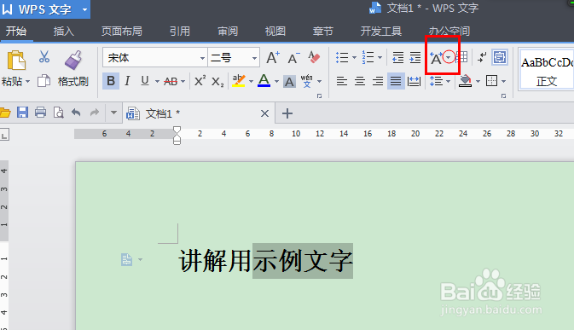The height and width of the screenshot is (330, 574).
Task: Toggle Bold formatting
Action: pos(111,81)
